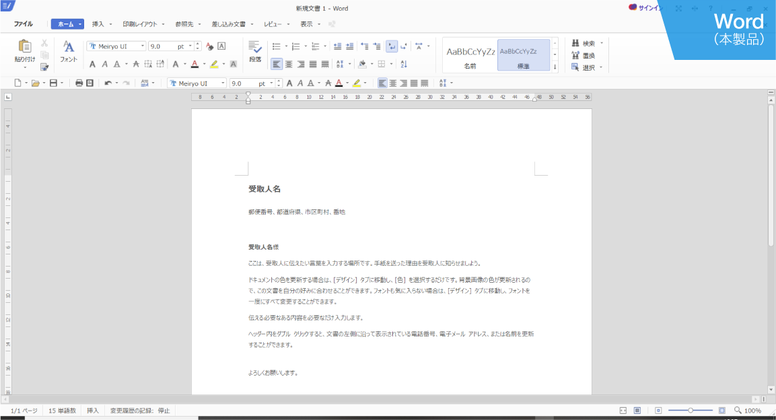Toggle the show paragraph marks button

click(x=391, y=45)
